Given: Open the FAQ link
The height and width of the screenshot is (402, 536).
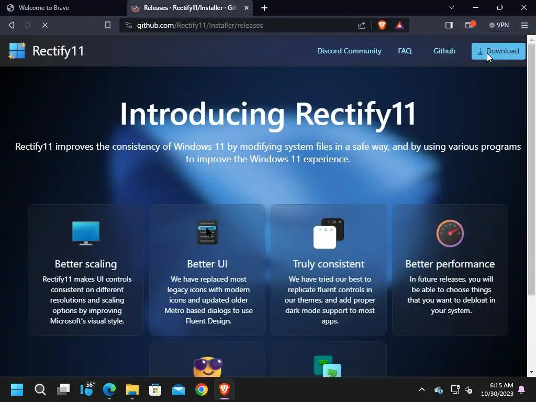Looking at the screenshot, I should 405,51.
